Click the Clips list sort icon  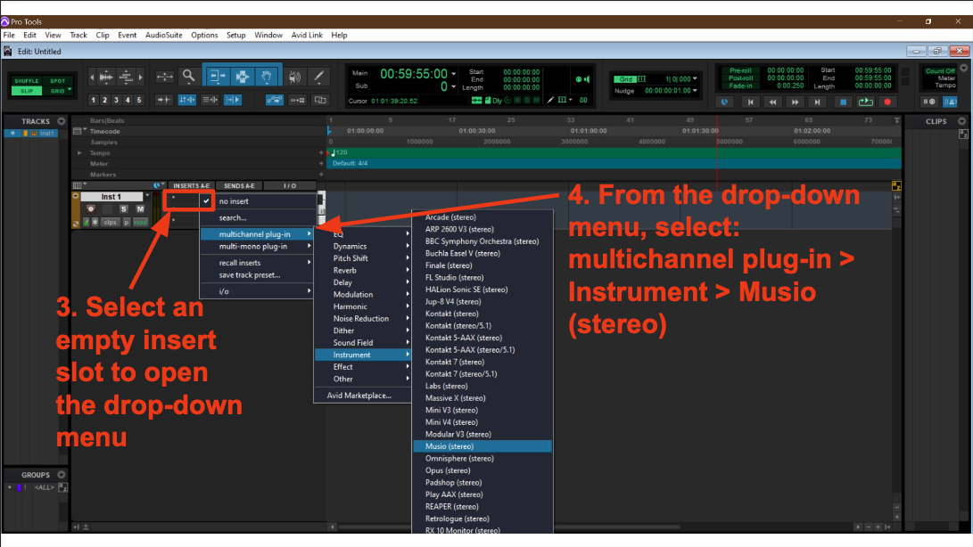[x=963, y=134]
